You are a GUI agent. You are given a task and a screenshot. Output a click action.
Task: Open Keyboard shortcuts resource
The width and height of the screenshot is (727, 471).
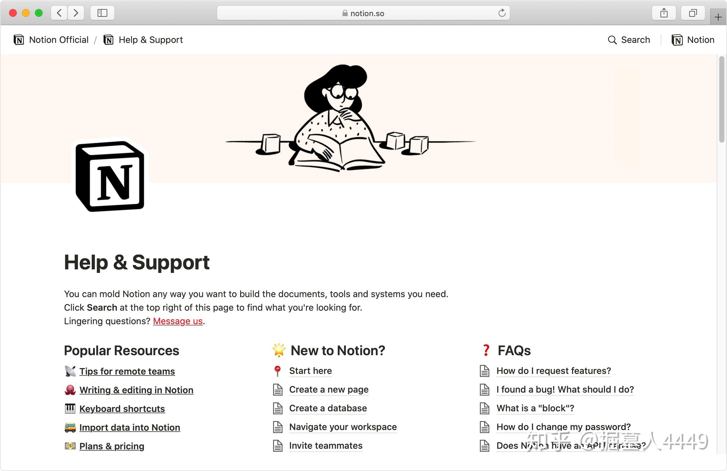[122, 409]
